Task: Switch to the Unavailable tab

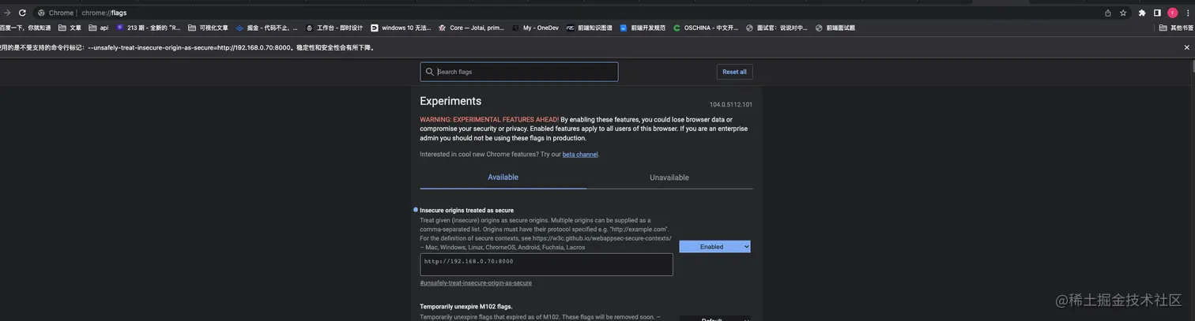Action: tap(669, 177)
